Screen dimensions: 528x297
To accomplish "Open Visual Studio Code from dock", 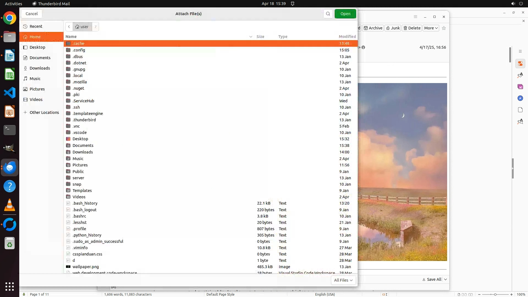I will 10,93.
